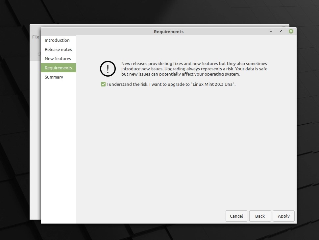Click the Cancel button

(x=236, y=216)
